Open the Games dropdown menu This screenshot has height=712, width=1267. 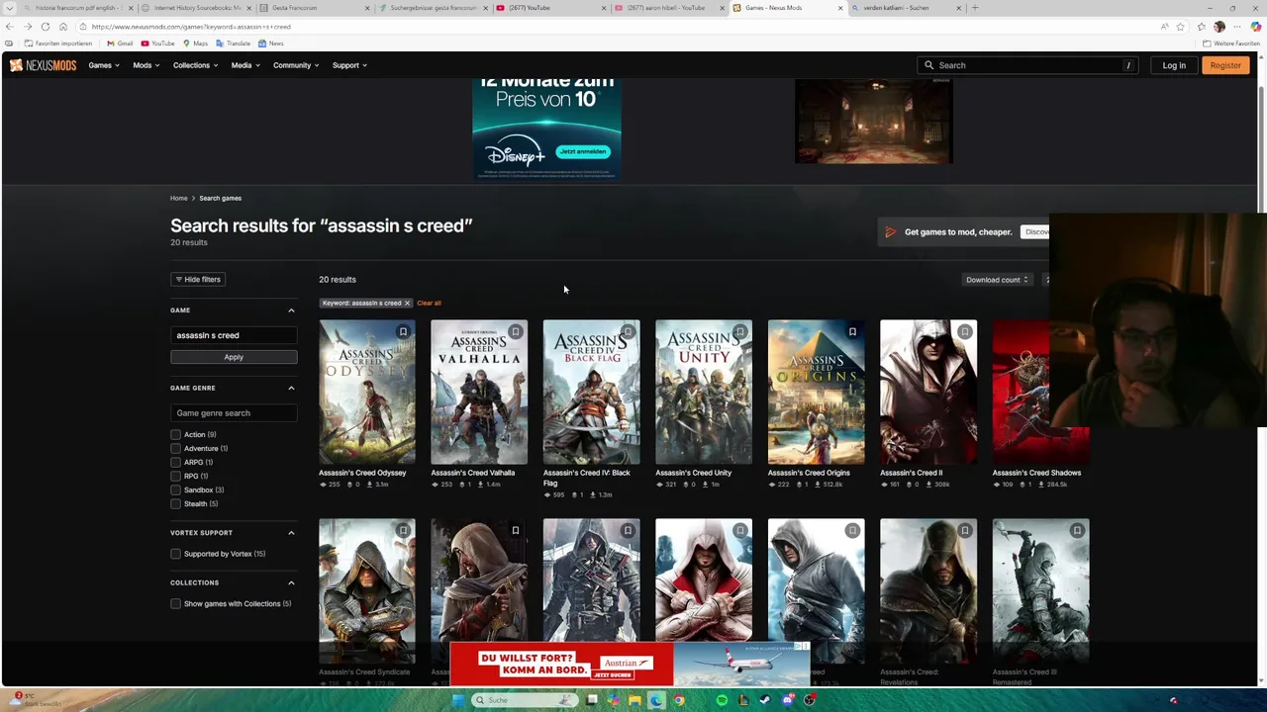(104, 65)
